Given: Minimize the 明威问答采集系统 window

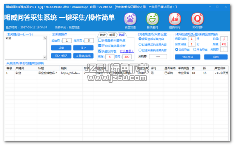Looking at the screenshot, I should (x=210, y=7).
